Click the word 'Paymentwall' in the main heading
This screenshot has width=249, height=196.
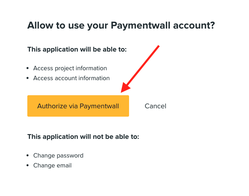pyautogui.click(x=141, y=25)
